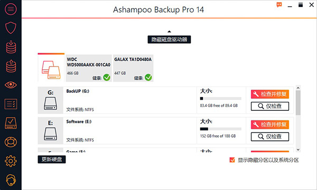317x190 pixels.
Task: Select the all disks icon tile
Action: tap(51, 68)
